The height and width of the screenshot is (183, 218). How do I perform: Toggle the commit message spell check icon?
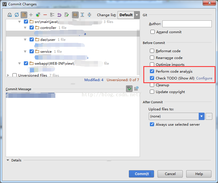click(129, 89)
